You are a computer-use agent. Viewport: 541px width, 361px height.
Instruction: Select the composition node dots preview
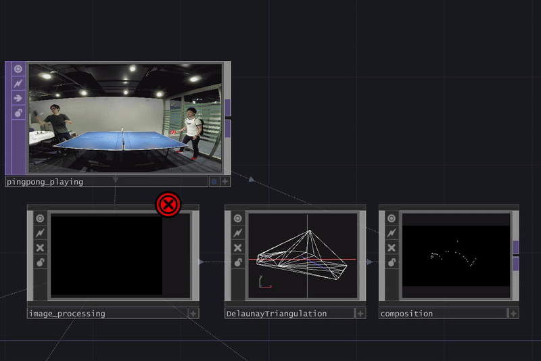pos(455,256)
